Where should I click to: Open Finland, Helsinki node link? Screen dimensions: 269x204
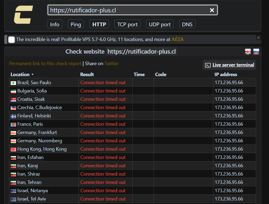34,116
